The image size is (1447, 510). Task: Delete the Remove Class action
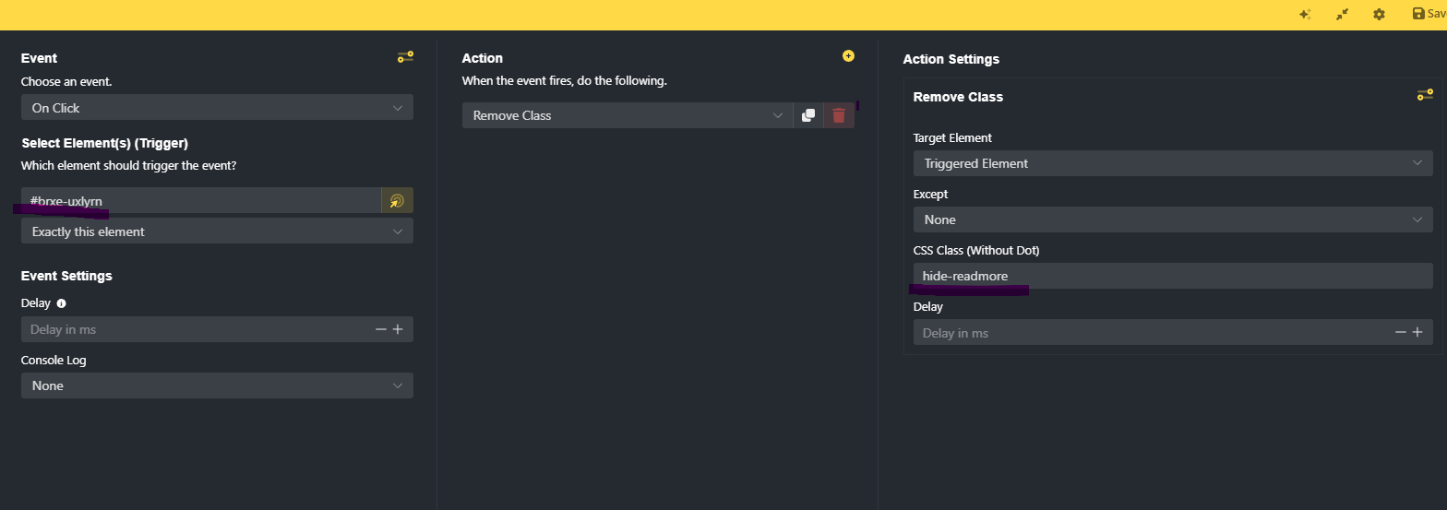839,115
